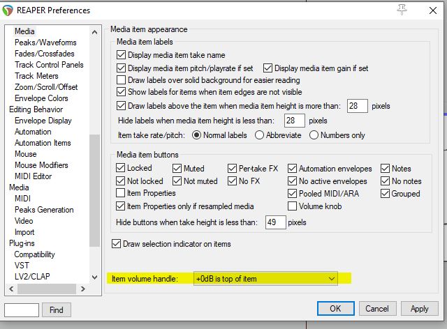447x329 pixels.
Task: Open Fades/Crossfades preferences page
Action: [45, 54]
